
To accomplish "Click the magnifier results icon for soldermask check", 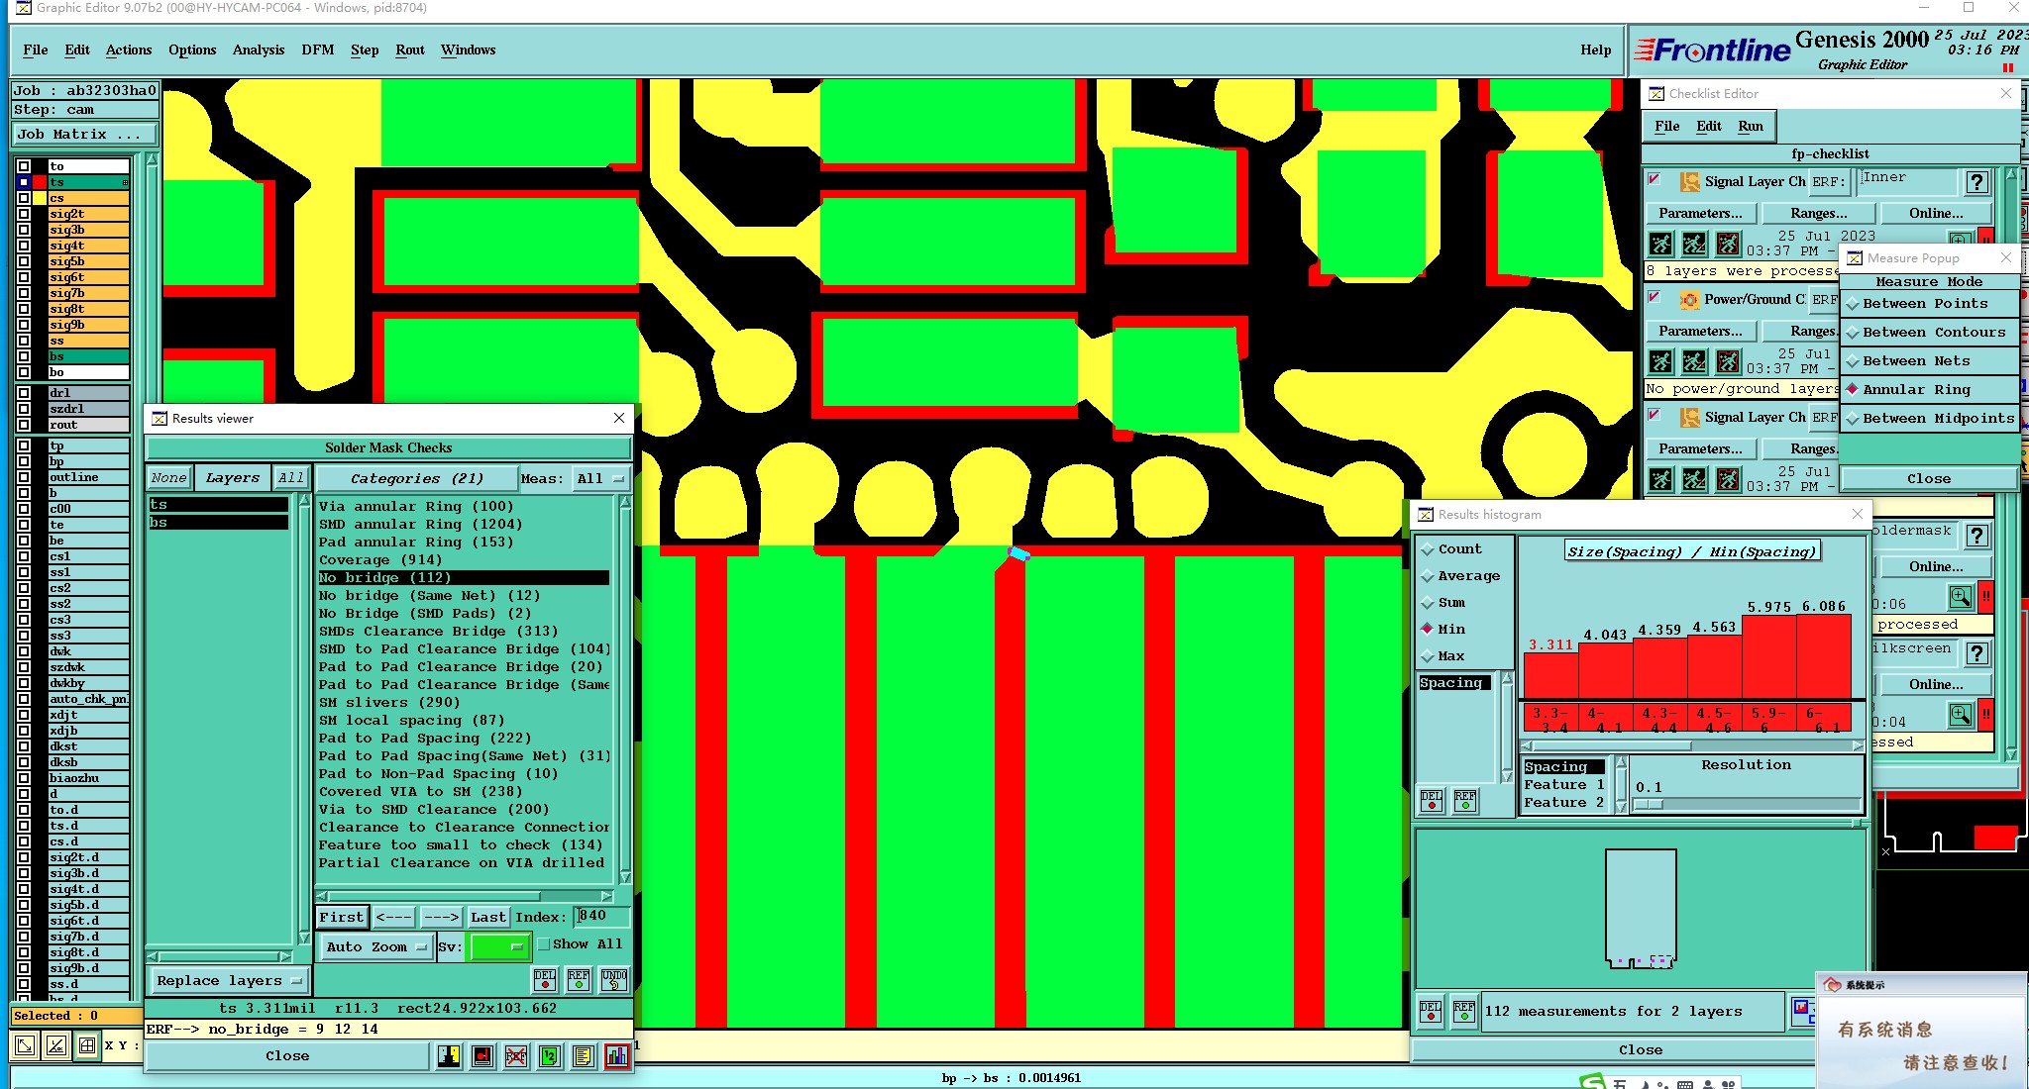I will tap(1960, 597).
